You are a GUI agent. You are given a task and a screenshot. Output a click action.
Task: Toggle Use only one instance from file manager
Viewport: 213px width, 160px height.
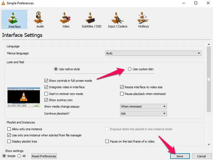[9, 135]
